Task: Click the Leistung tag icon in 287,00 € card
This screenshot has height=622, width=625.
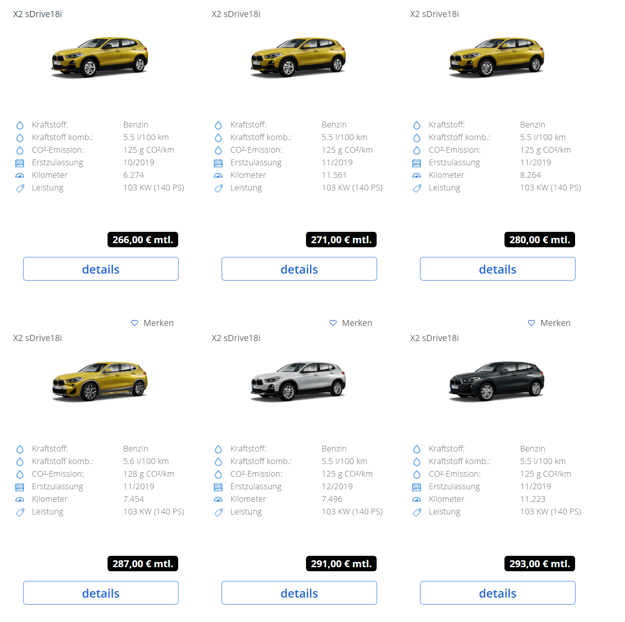Action: pyautogui.click(x=20, y=512)
